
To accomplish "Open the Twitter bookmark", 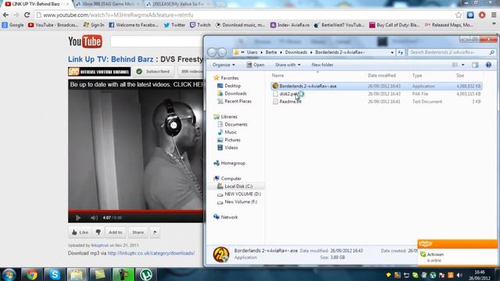I will [x=174, y=25].
